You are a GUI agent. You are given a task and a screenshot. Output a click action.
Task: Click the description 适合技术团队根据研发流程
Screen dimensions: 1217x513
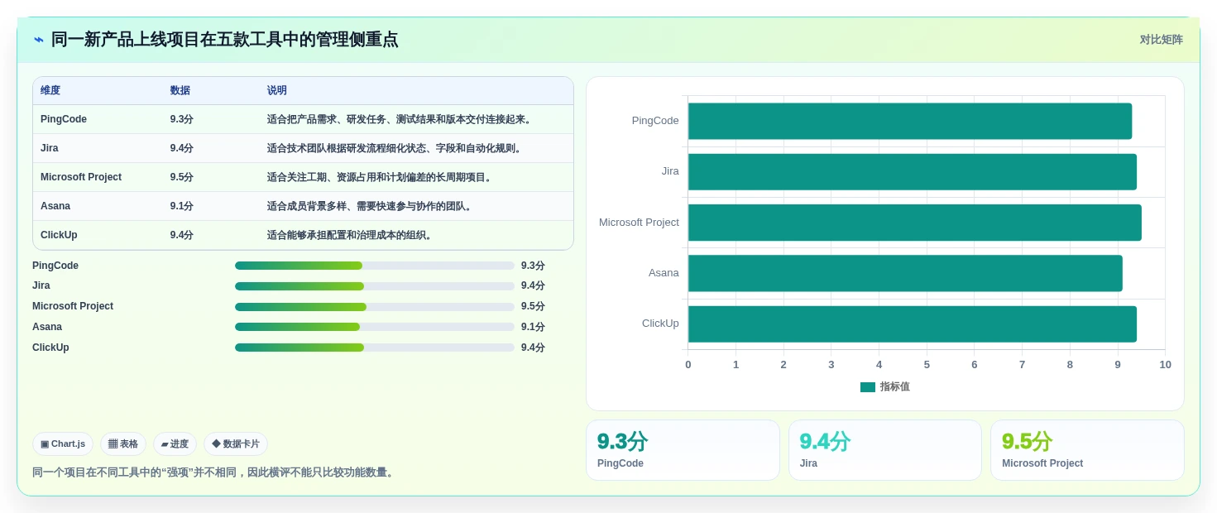(395, 148)
